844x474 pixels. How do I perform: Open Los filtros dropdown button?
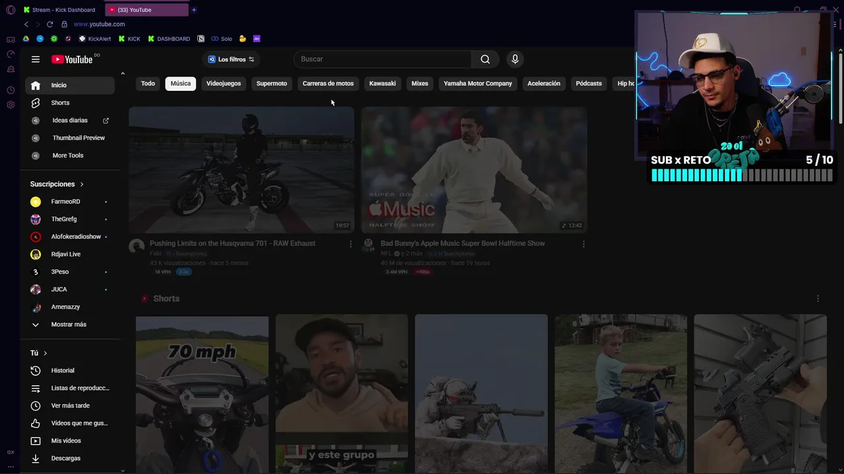click(x=231, y=59)
